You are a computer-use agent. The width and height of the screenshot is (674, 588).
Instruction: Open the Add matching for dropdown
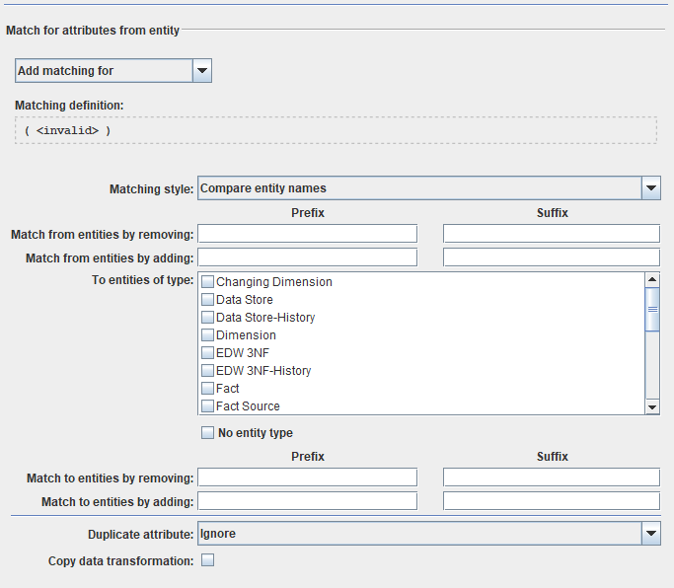click(201, 70)
